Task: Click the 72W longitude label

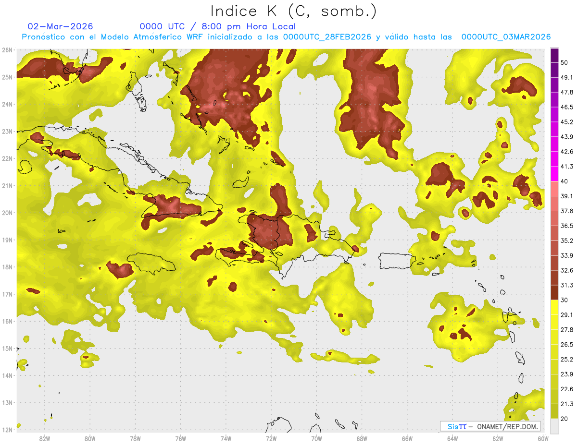Action: [x=271, y=438]
